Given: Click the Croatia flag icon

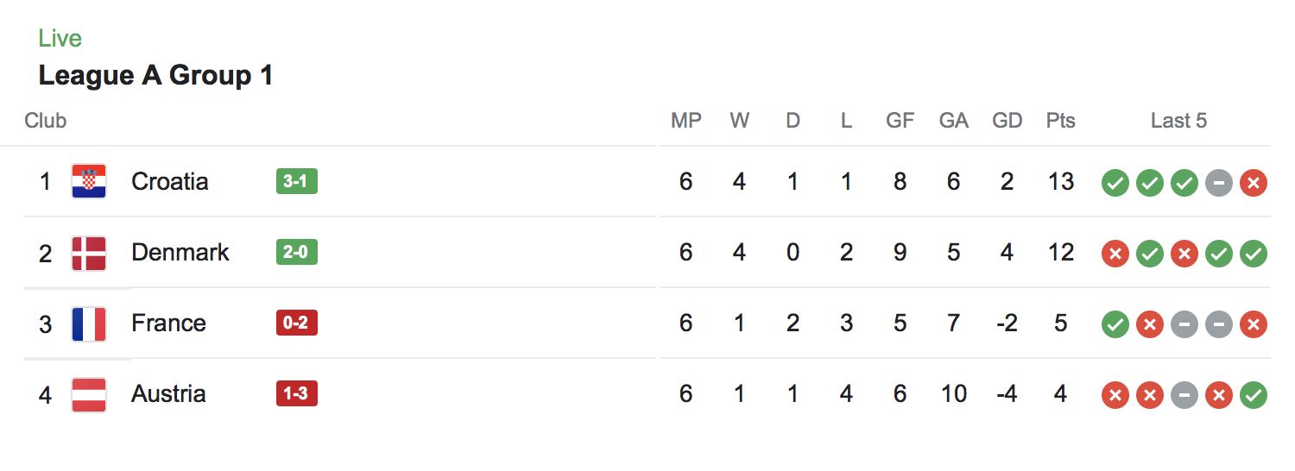Looking at the screenshot, I should [89, 181].
